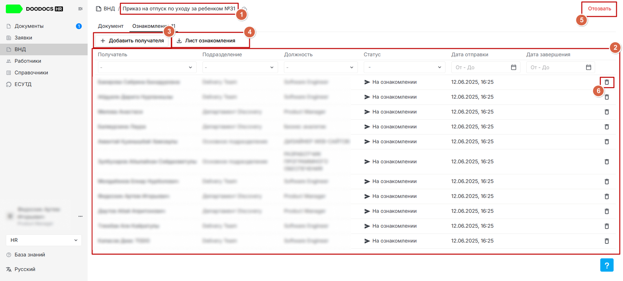The image size is (623, 281).
Task: Open the HR workspace dropdown
Action: 44,240
